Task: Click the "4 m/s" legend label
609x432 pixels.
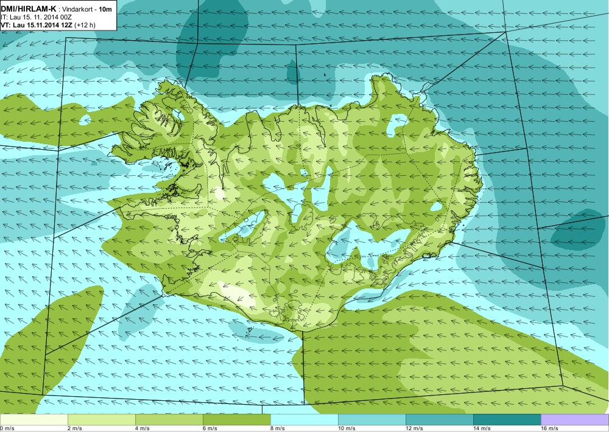Action: pyautogui.click(x=143, y=428)
